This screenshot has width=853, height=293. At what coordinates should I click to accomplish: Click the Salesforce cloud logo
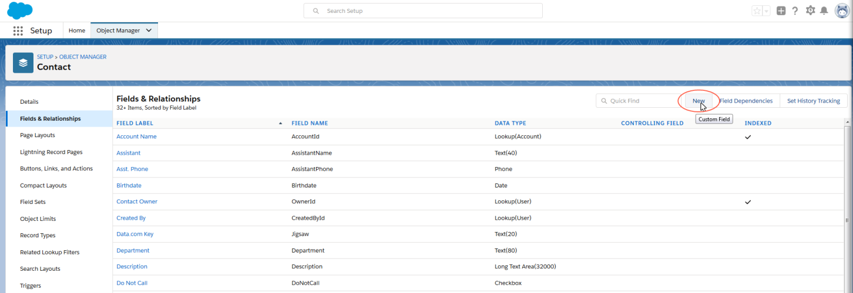coord(20,10)
